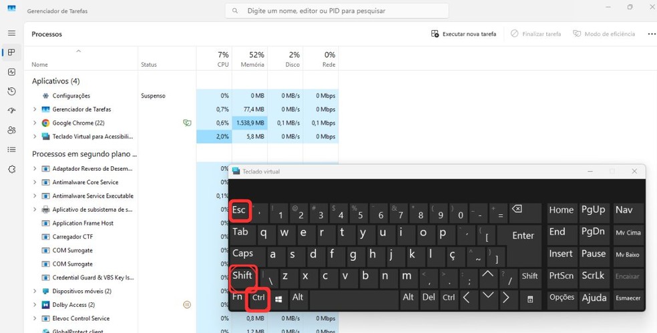Click the Dolby Access process icon

pos(45,305)
